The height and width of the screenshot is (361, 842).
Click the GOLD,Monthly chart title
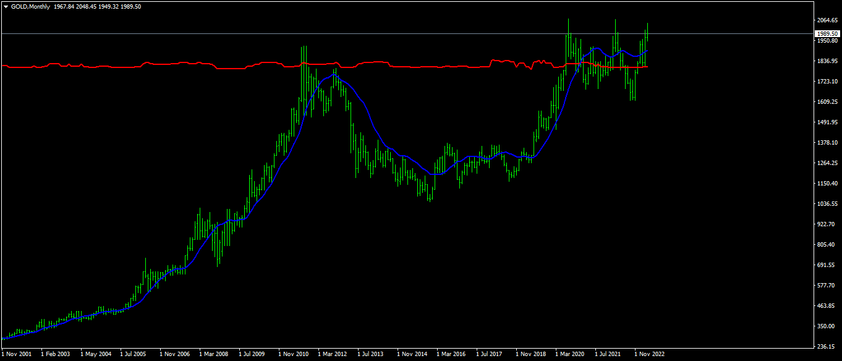pos(30,7)
